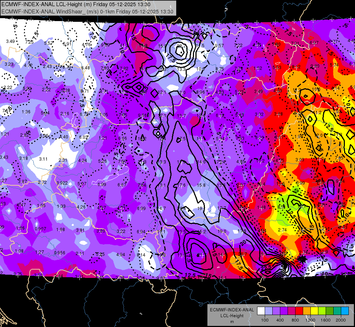Click the 3.23 wind shear value
This screenshot has width=355, height=327.
9,64
